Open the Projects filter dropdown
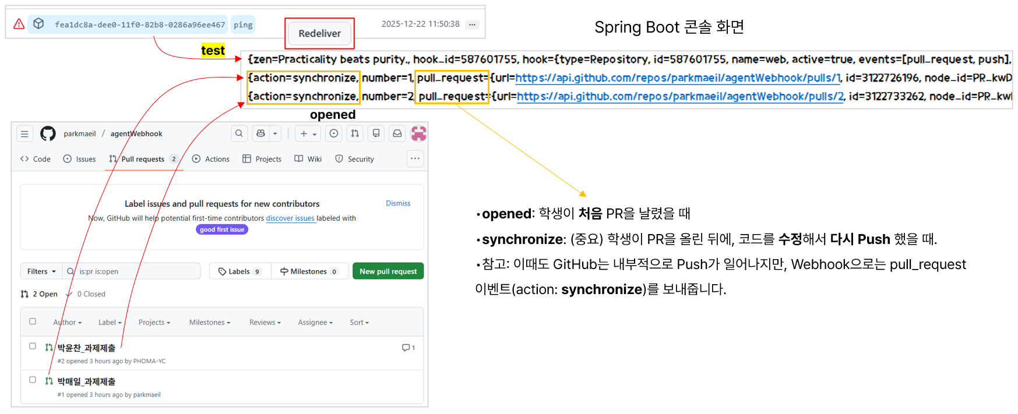The height and width of the screenshot is (414, 1018). [154, 323]
